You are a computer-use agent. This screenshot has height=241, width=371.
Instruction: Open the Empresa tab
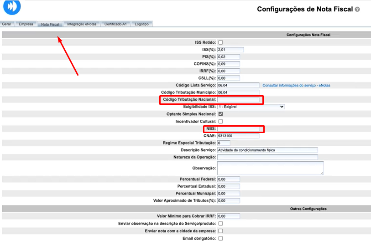(x=26, y=24)
